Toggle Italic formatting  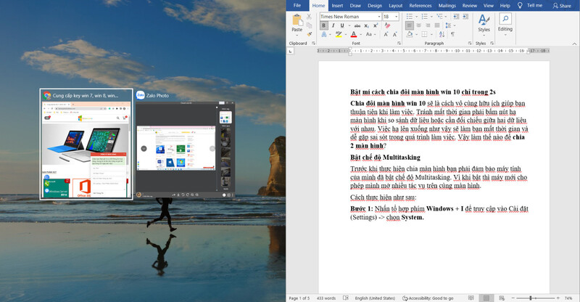[333, 25]
